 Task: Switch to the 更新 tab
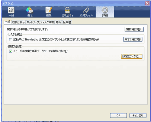(x=58, y=22)
